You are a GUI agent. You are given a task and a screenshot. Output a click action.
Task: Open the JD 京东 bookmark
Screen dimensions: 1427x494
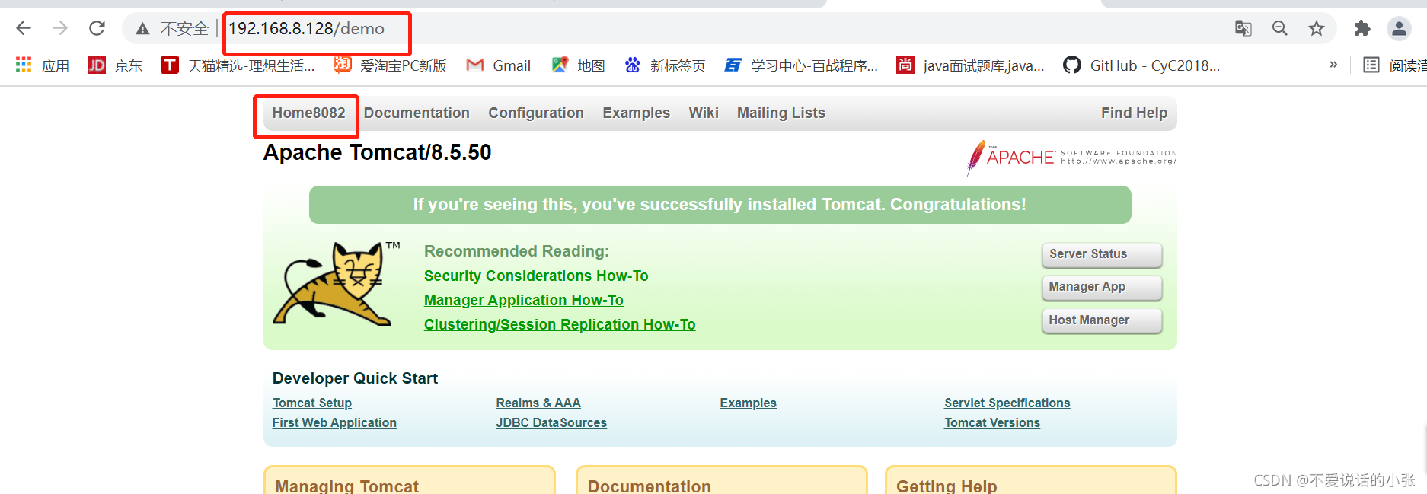pyautogui.click(x=115, y=65)
